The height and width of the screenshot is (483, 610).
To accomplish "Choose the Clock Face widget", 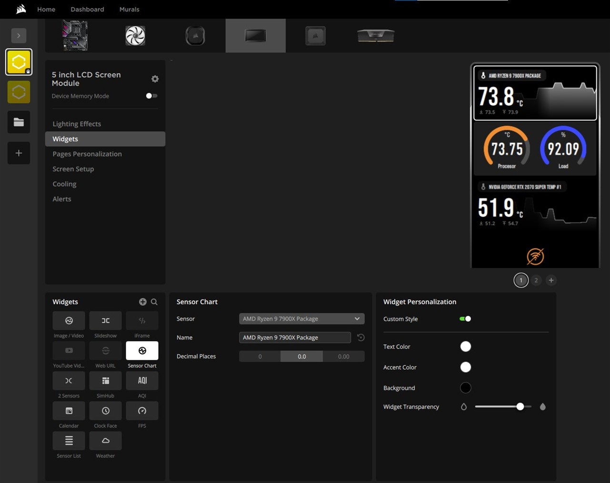I will tap(105, 411).
